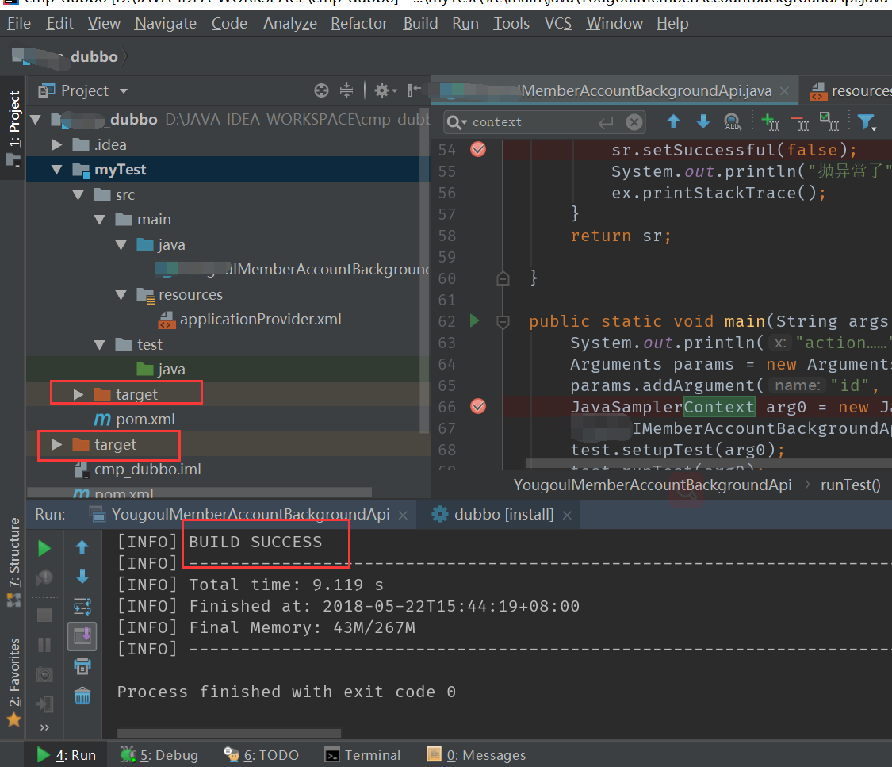Screen dimensions: 892x767
Task: Click the print output icon in Run panel
Action: tap(82, 665)
